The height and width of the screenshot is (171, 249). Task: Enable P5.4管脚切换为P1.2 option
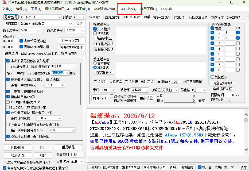pos(8,102)
